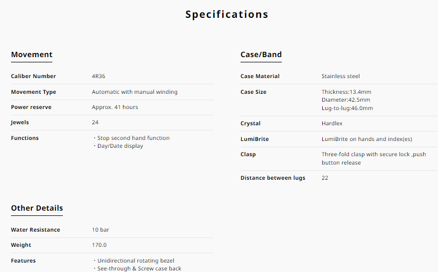Click the 10 bar water resistance value
The image size is (438, 272).
[x=101, y=230]
